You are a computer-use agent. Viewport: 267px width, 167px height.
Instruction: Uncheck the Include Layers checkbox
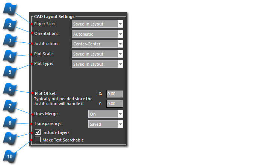(38, 132)
